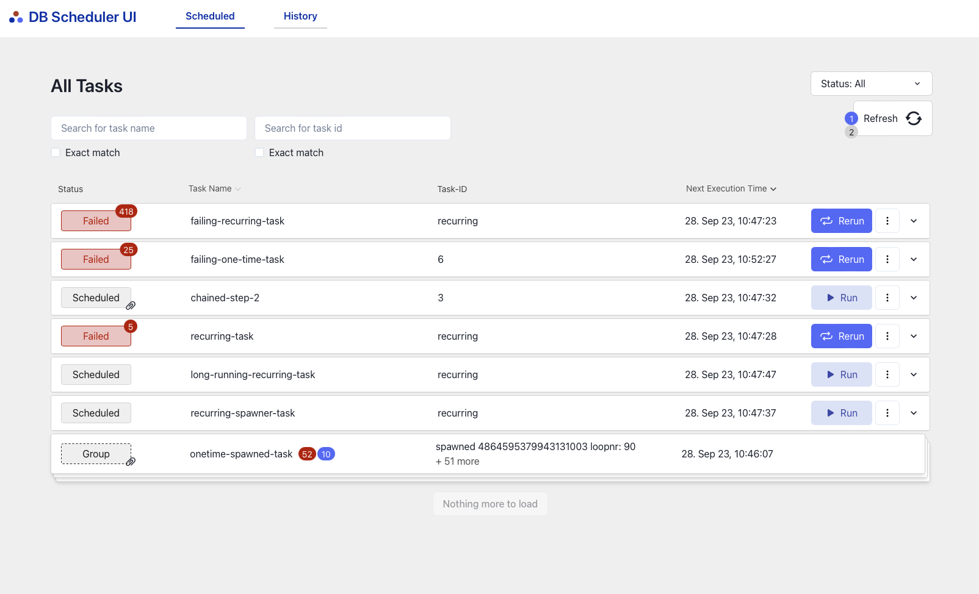Screen dimensions: 979x594
Task: Expand details for failing-one-time-task row
Action: 914,259
